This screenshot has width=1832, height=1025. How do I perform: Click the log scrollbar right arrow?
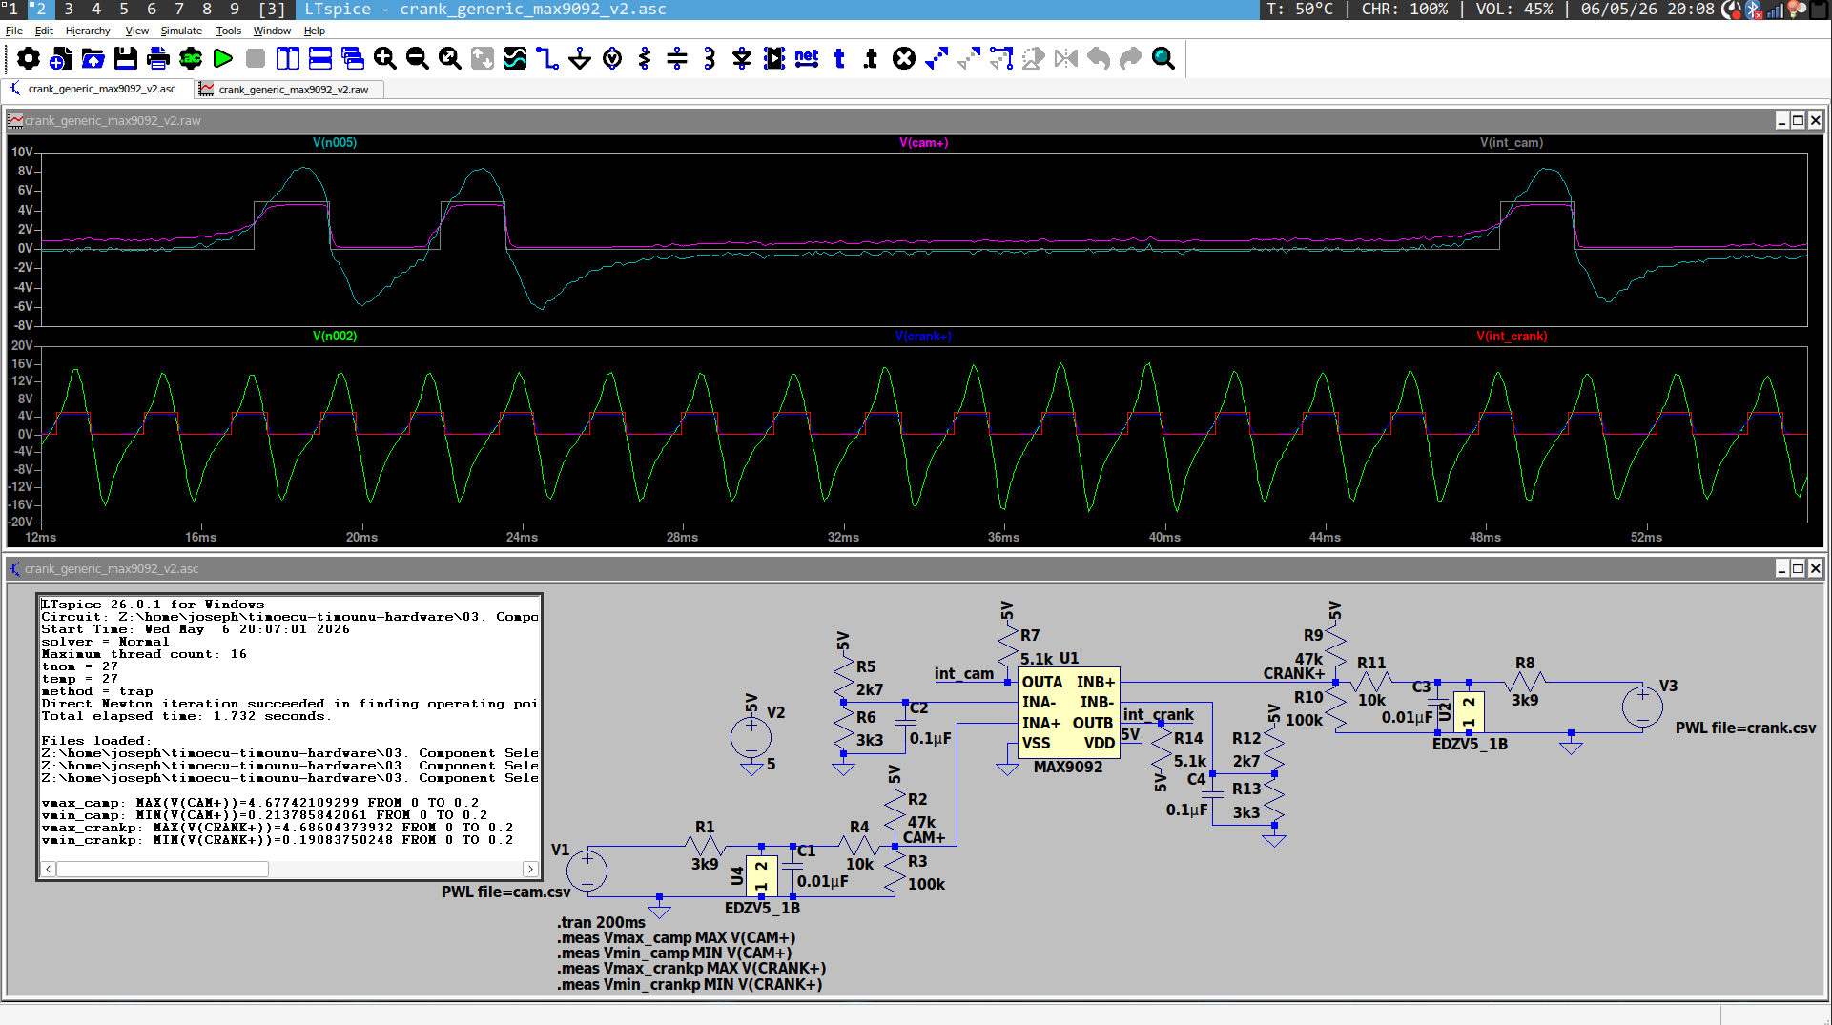tap(530, 870)
